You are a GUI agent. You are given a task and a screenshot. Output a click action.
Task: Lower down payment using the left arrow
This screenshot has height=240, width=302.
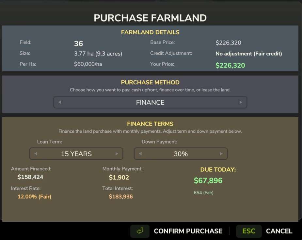coord(140,154)
